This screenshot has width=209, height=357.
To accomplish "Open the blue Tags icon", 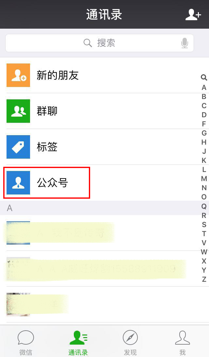I will pyautogui.click(x=18, y=147).
